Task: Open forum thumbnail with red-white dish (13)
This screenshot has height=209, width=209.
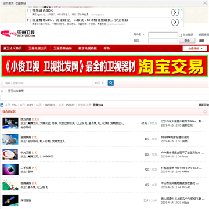Action: [x=10, y=154]
